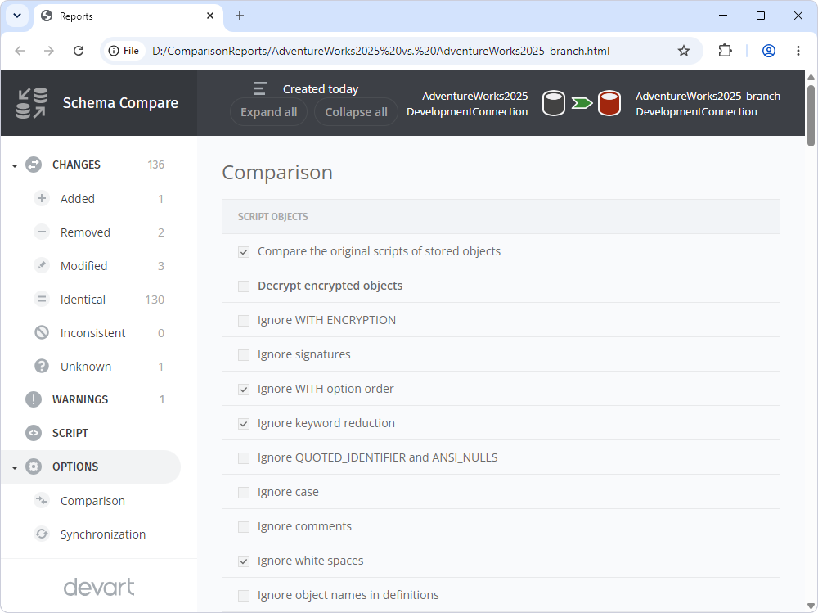Viewport: 818px width, 613px height.
Task: Click the Added plus icon
Action: (42, 198)
